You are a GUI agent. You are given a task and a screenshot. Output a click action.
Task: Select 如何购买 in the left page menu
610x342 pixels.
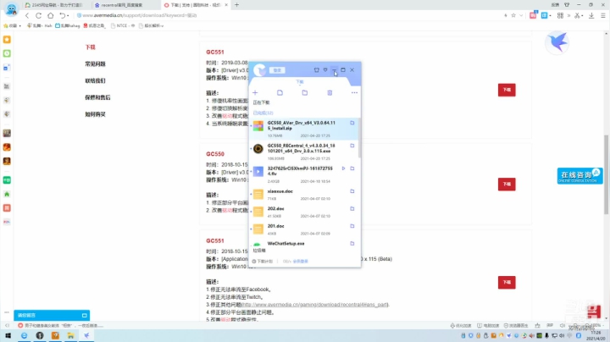[x=95, y=114]
